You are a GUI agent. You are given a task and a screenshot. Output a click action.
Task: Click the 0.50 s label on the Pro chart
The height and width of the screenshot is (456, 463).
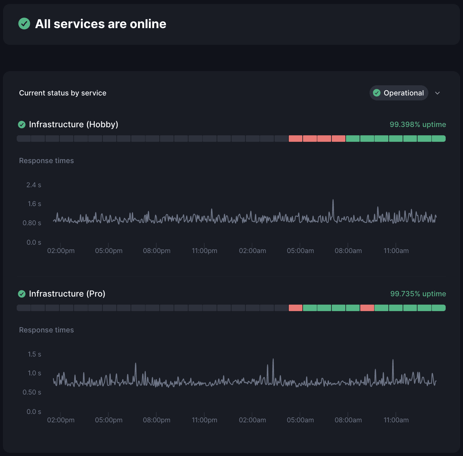[x=32, y=392]
